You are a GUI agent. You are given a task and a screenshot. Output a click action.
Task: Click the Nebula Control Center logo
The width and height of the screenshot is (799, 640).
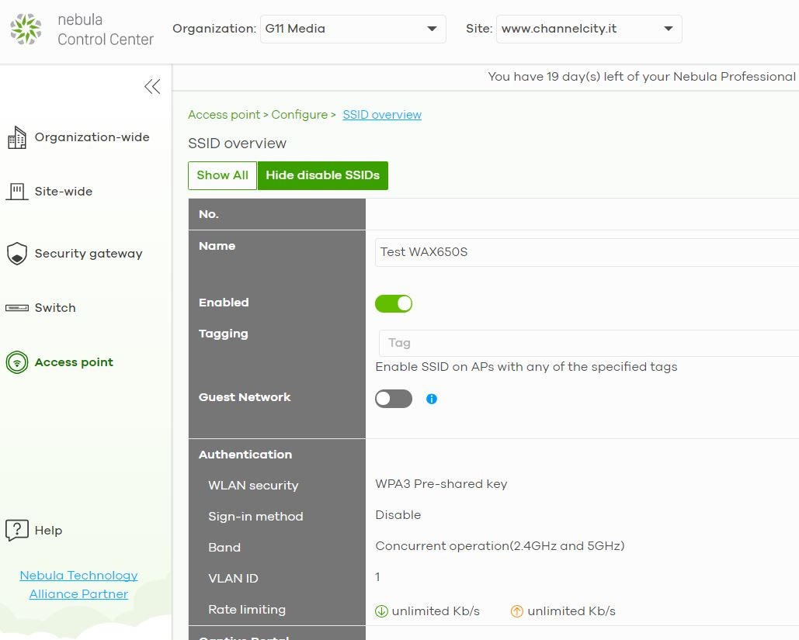point(26,29)
